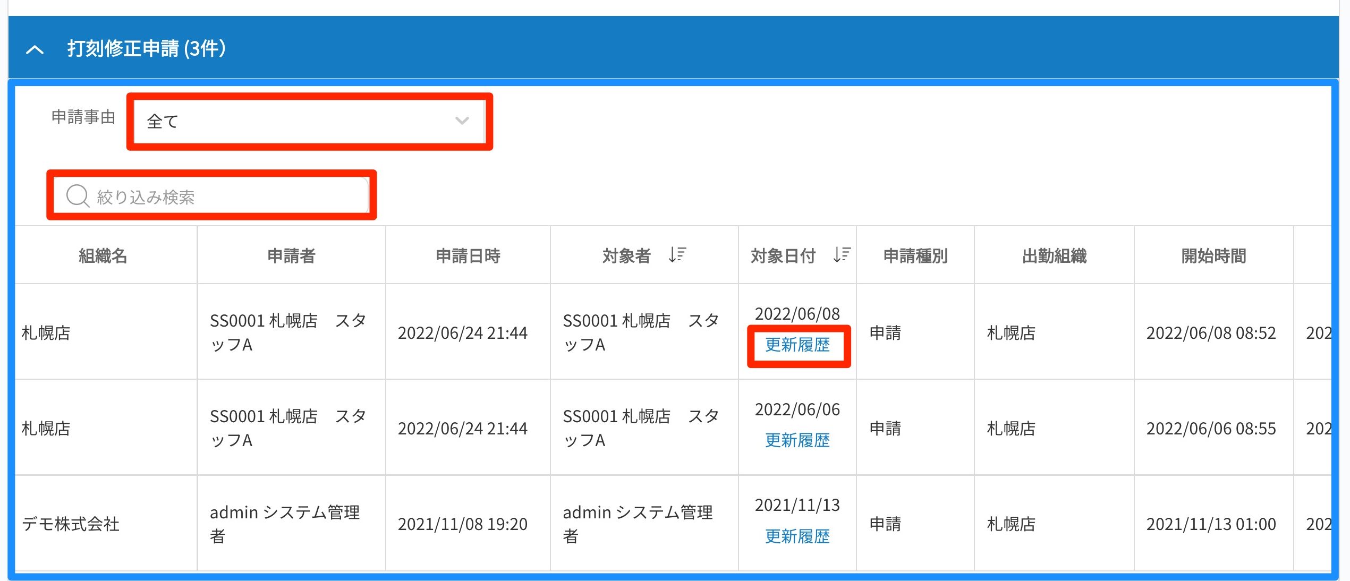The width and height of the screenshot is (1350, 581).
Task: Open 更新履歴 link for 2022/06/08
Action: pos(797,345)
